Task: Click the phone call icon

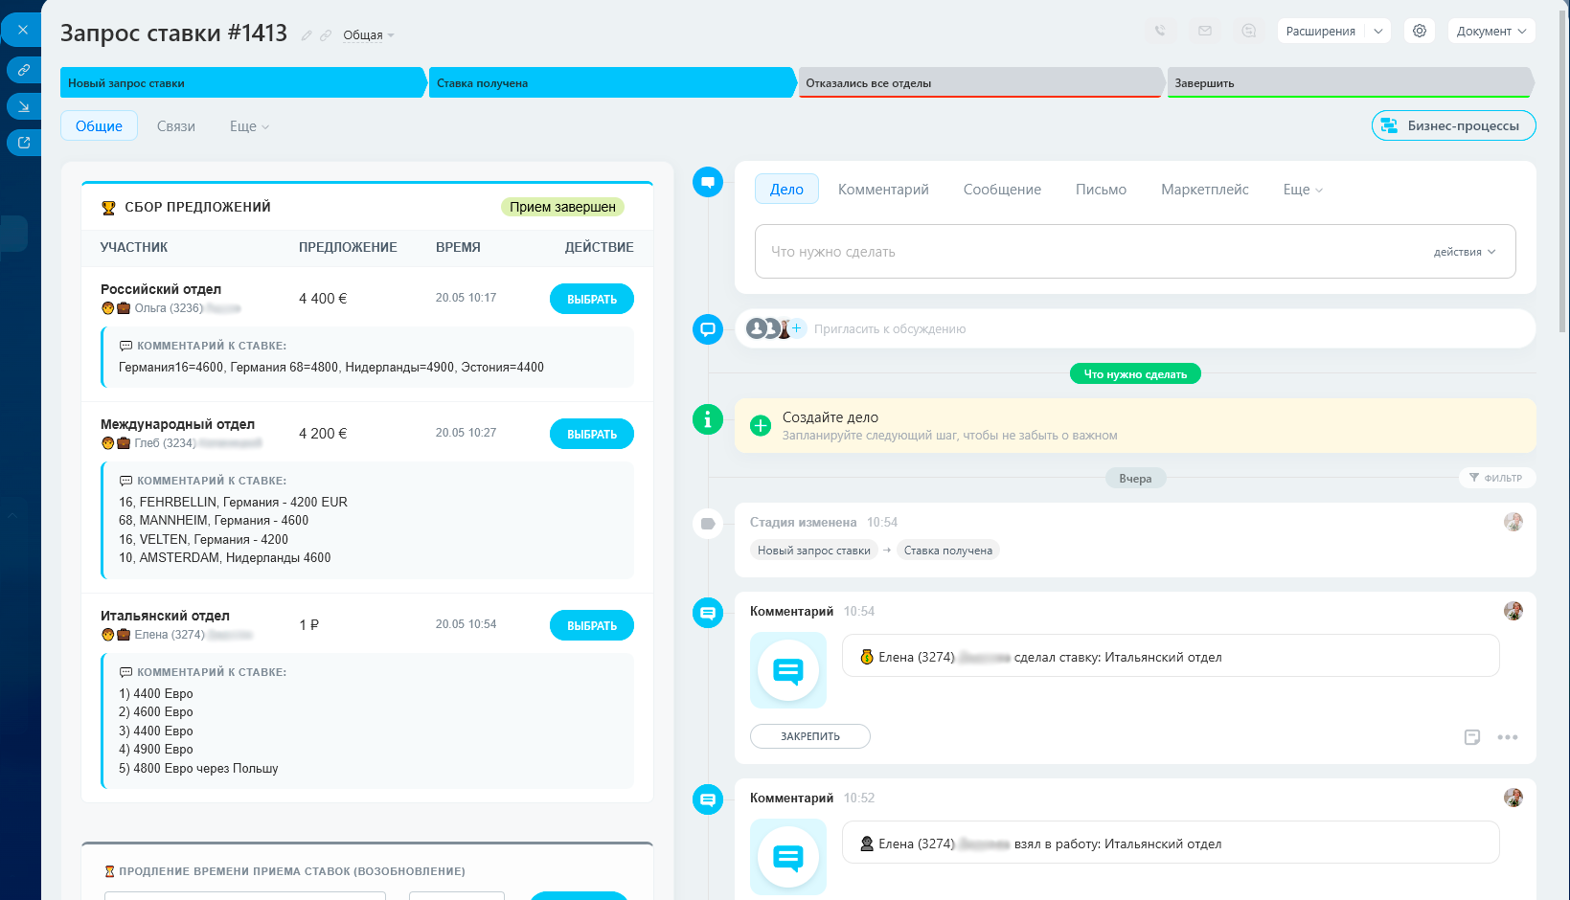Action: tap(1160, 31)
